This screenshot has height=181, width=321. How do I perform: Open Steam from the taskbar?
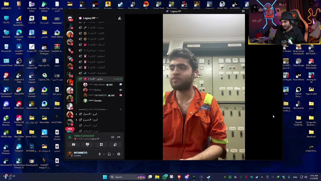[x=208, y=177]
